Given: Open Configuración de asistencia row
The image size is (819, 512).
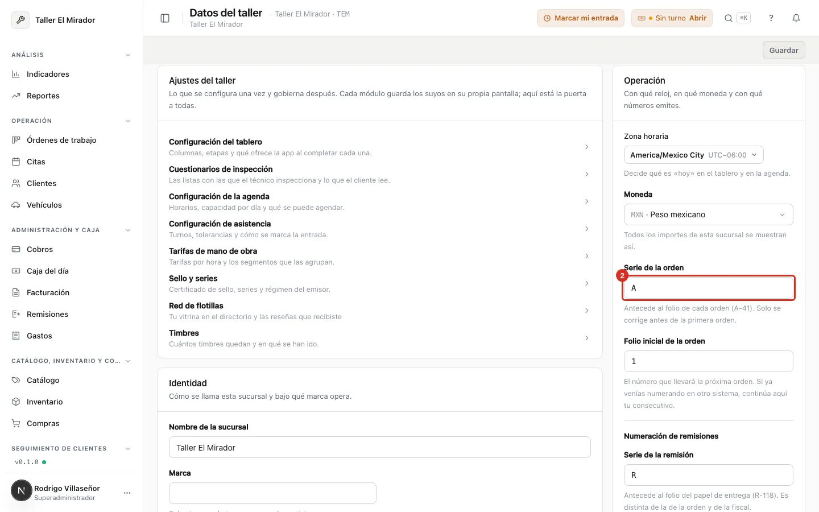Looking at the screenshot, I should click(379, 229).
